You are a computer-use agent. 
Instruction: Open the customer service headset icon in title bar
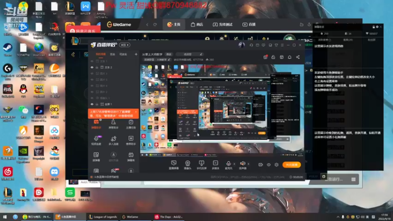click(251, 45)
